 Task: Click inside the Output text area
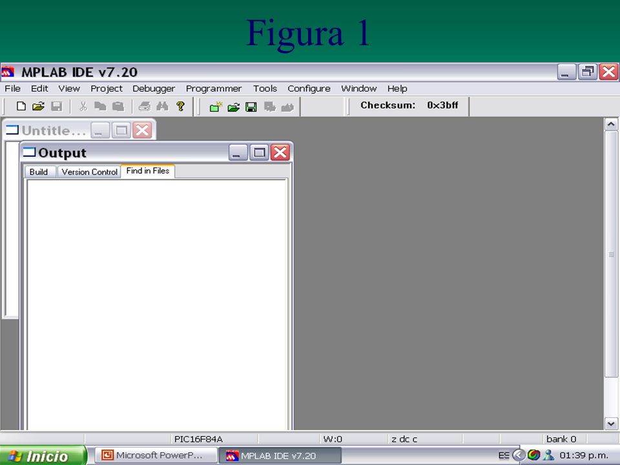(156, 304)
